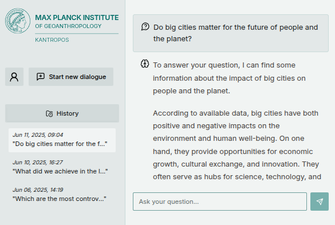
Task: Click the chat-plus icon in Start new dialogue
Action: point(41,77)
